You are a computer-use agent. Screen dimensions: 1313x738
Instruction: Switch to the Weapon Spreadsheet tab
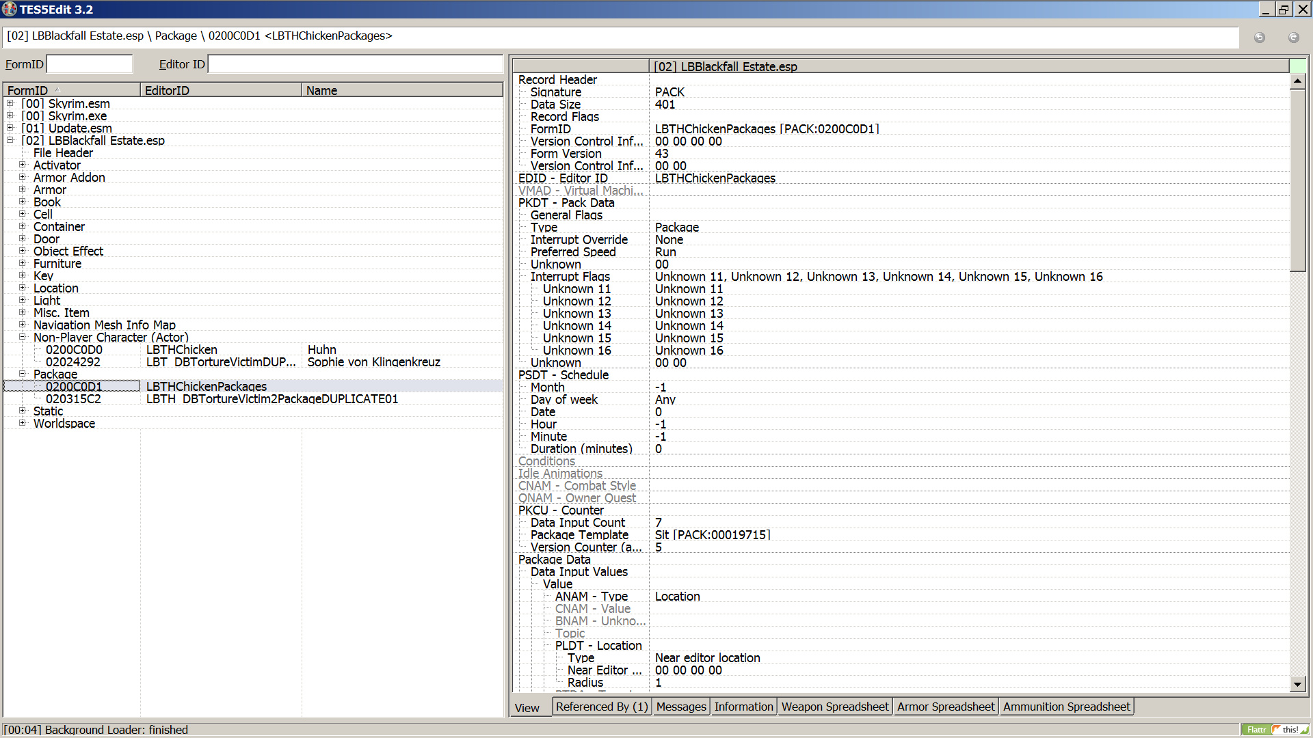point(834,707)
